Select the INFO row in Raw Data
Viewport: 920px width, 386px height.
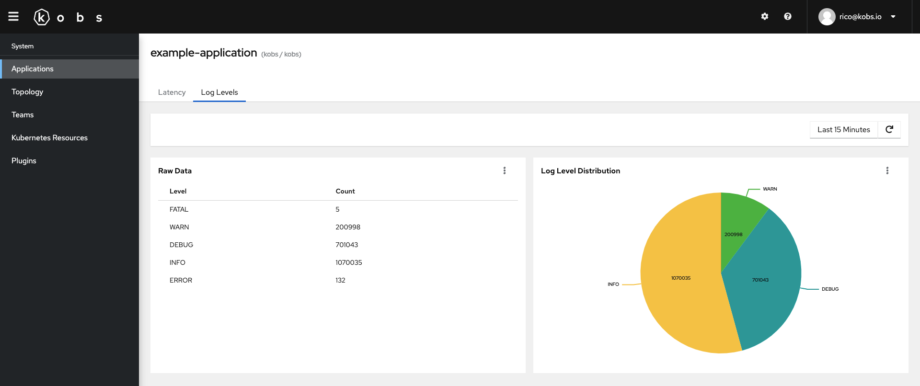[338, 262]
